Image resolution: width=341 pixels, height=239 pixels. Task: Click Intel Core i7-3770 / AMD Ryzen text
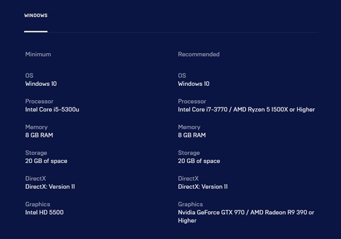[x=247, y=109]
